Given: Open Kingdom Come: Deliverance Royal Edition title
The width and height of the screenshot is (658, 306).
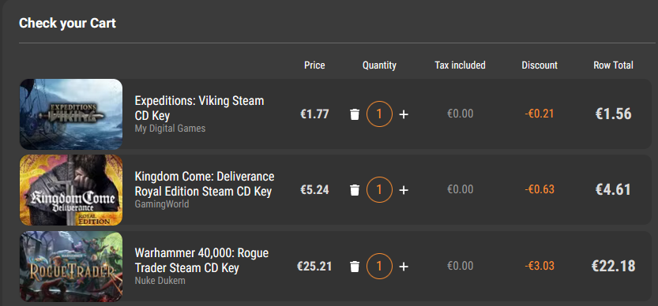Looking at the screenshot, I should click(x=205, y=184).
